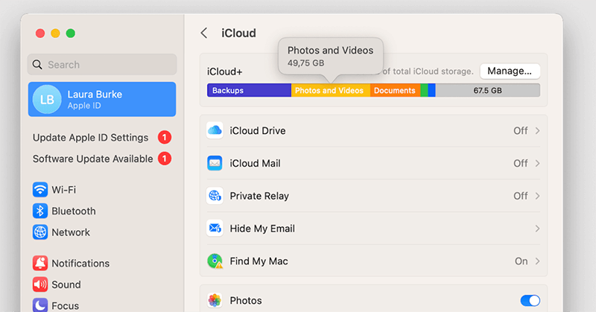Click the iCloud+ label
Viewport: 596px width, 312px height.
[x=225, y=71]
